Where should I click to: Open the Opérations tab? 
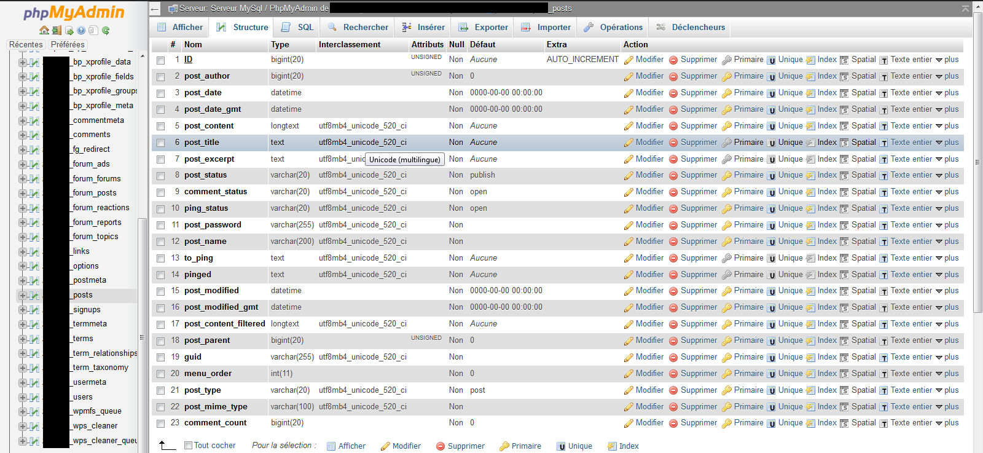(613, 27)
